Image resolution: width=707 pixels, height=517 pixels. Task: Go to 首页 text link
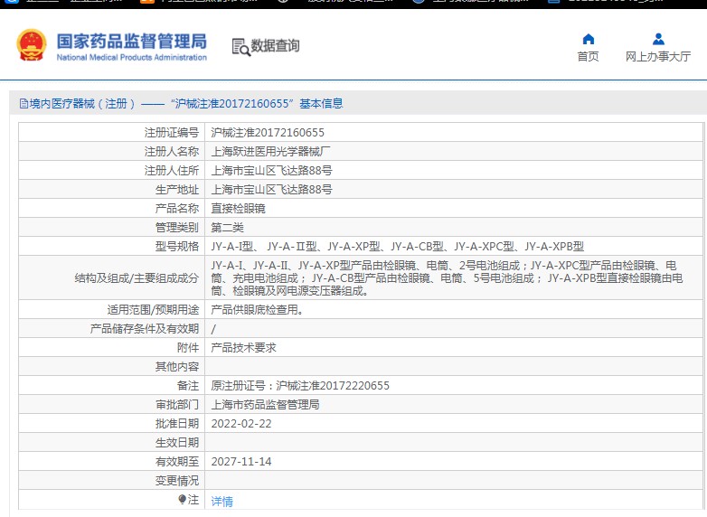click(x=588, y=56)
